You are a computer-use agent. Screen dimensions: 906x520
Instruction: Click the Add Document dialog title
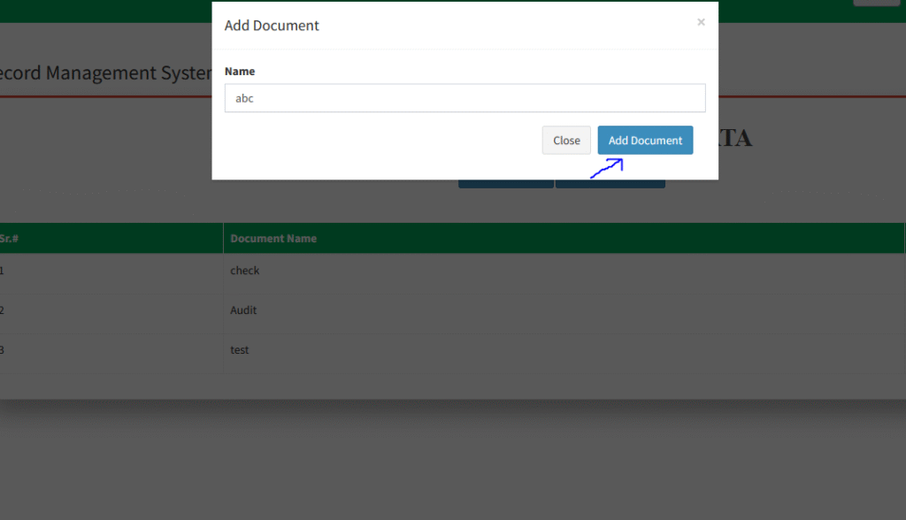[272, 26]
